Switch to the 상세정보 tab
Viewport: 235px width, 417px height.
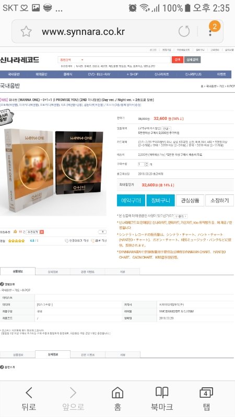53,272
